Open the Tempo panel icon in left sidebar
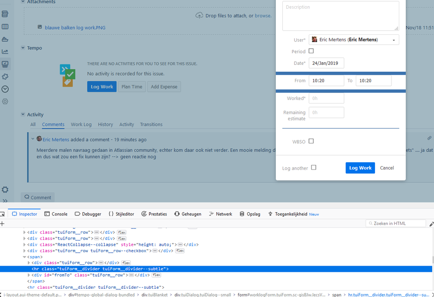 click(5, 64)
